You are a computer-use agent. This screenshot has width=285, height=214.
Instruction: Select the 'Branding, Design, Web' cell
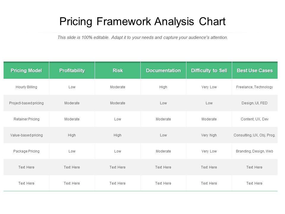pos(255,151)
